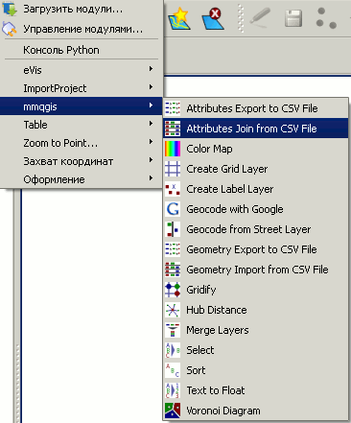Click the star bookmark toolbar icon
The height and width of the screenshot is (423, 351).
(x=179, y=18)
